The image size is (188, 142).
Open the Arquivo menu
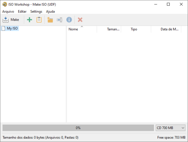[x=8, y=11]
